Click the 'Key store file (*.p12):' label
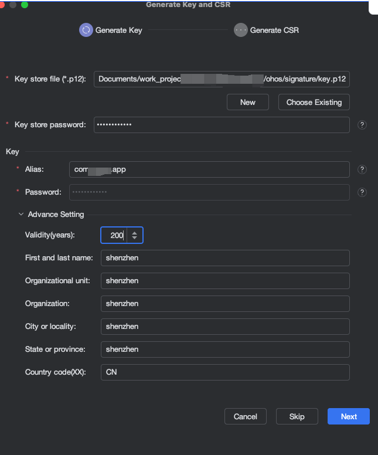Viewport: 378px width, 455px height. pos(50,79)
